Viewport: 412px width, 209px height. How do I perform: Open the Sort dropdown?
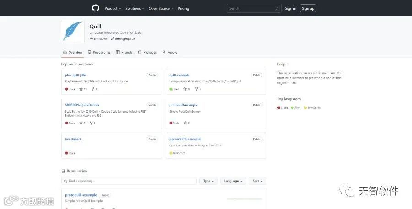tap(257, 181)
